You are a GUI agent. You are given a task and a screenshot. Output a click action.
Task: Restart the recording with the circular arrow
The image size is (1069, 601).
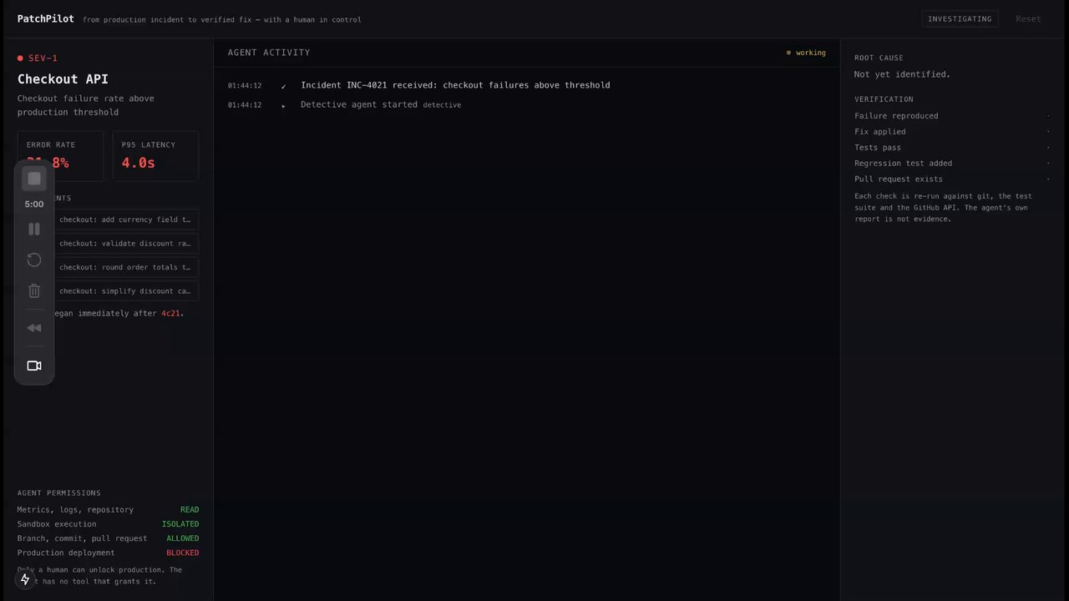click(x=34, y=260)
